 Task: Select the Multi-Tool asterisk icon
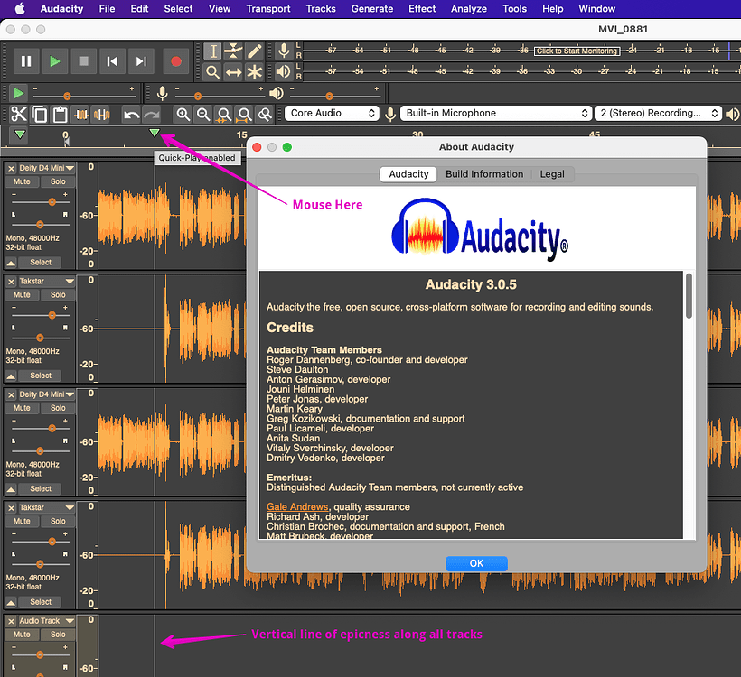254,71
